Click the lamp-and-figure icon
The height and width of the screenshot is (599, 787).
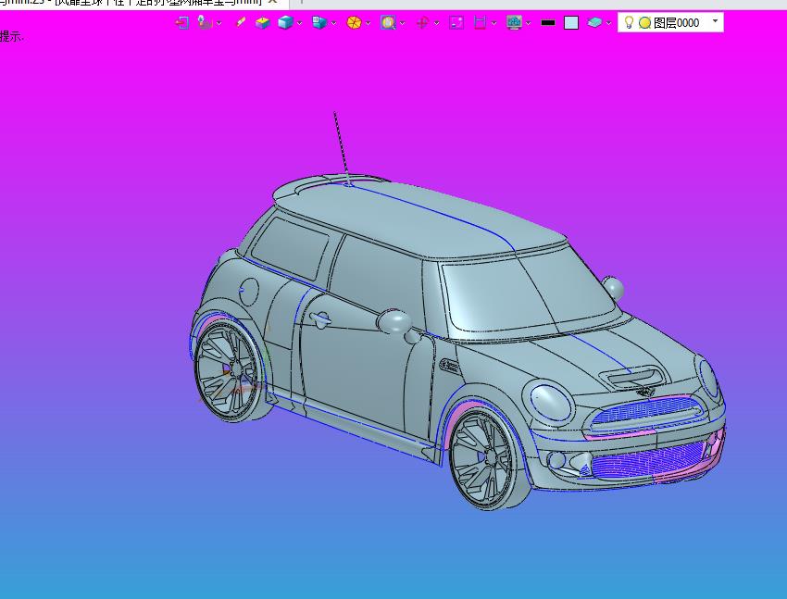pos(205,22)
